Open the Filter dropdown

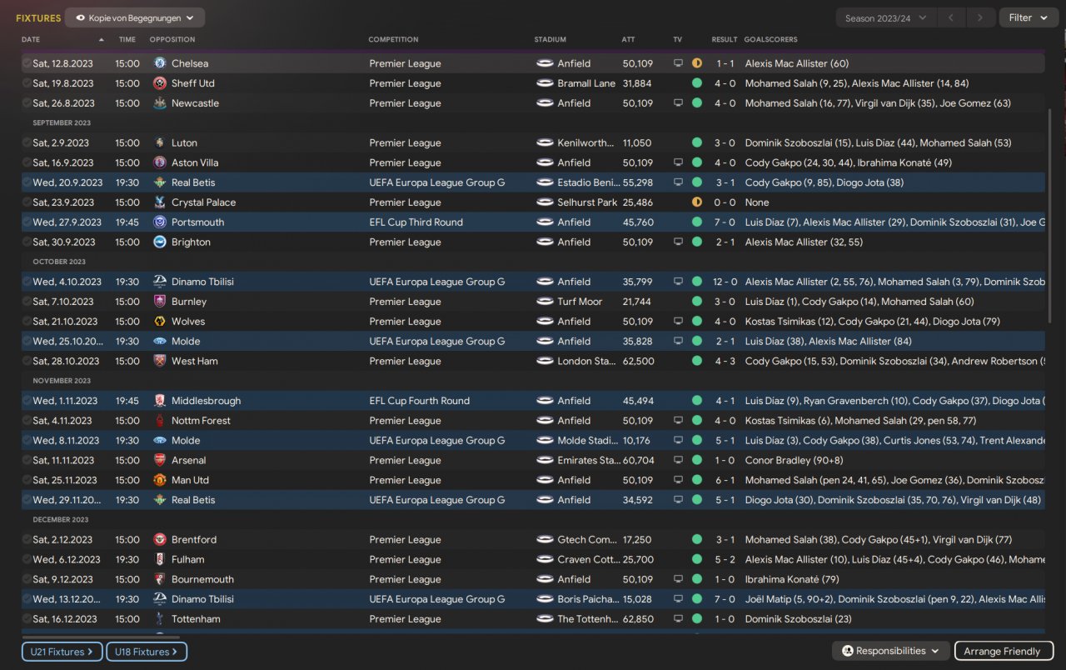1029,17
